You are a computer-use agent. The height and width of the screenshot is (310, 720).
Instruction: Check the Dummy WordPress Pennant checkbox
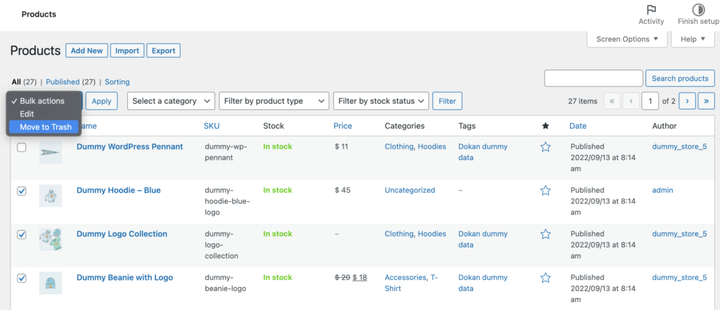pyautogui.click(x=22, y=147)
